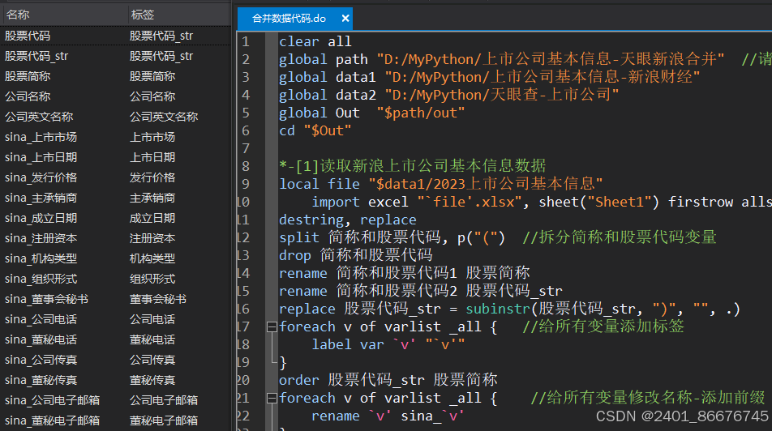The width and height of the screenshot is (772, 431).
Task: Click the global data1 code line
Action: click(x=490, y=77)
